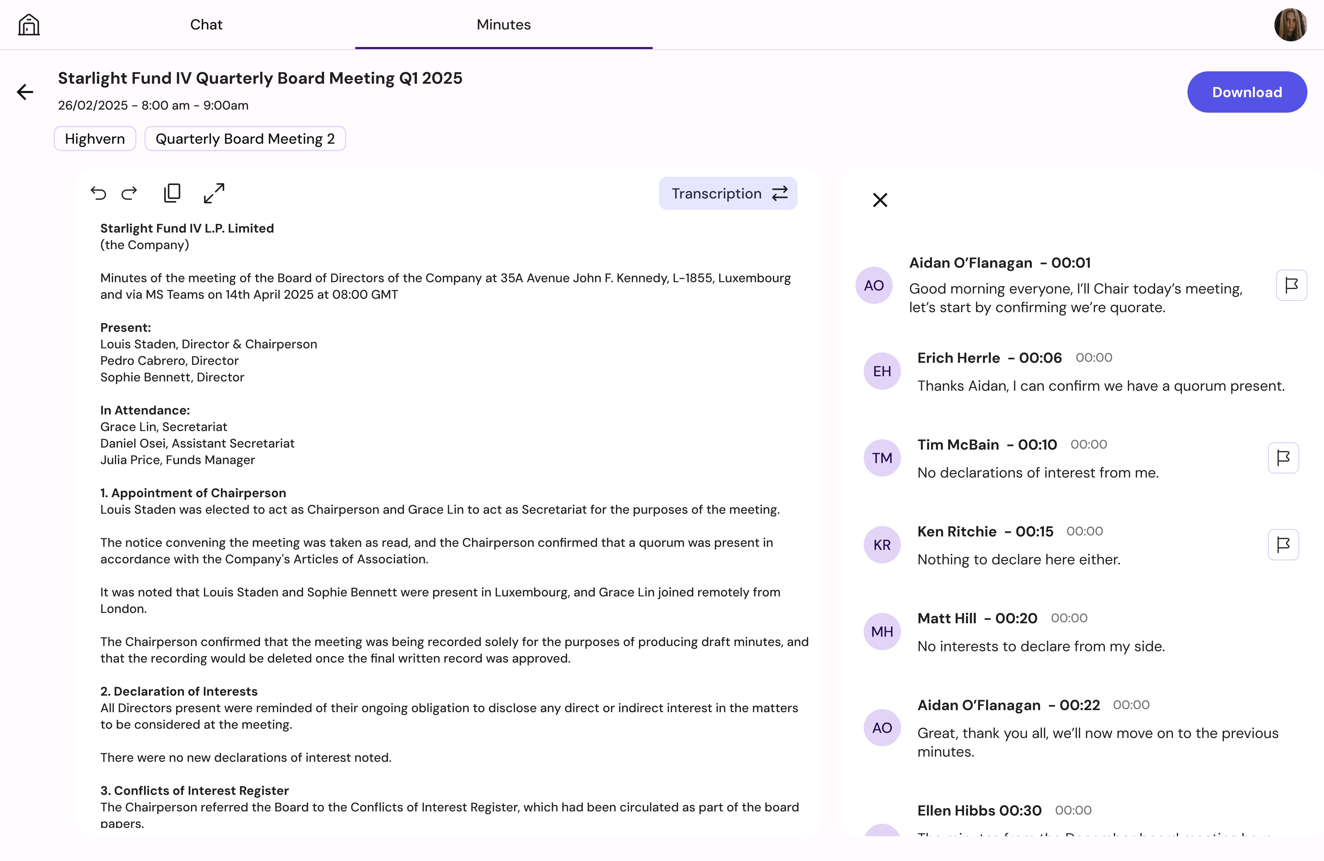Select the Highvern tag
Image resolution: width=1324 pixels, height=861 pixels.
point(95,139)
